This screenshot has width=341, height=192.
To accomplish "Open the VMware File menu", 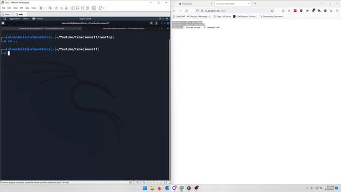I will tap(3, 8).
